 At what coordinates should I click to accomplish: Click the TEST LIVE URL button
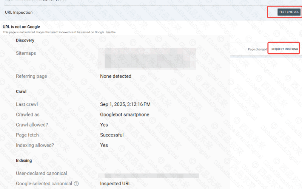[289, 12]
